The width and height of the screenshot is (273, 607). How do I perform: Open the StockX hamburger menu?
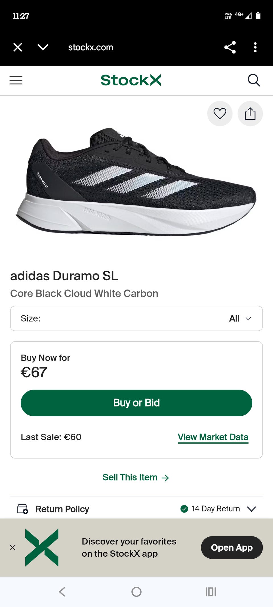click(16, 80)
